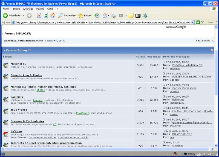View the profile of user Maverick

click(x=175, y=126)
